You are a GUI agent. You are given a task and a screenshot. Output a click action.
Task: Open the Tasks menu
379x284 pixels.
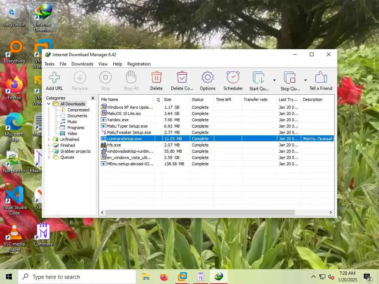(x=49, y=64)
